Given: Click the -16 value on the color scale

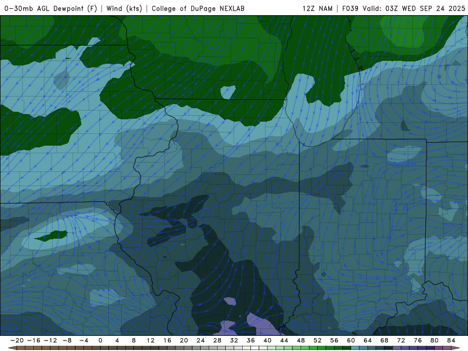Looking at the screenshot, I should [x=33, y=340].
